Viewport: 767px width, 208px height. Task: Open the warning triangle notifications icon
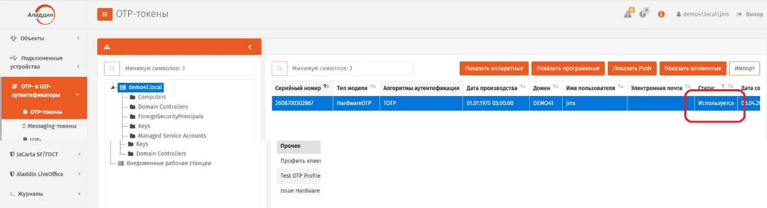(628, 14)
